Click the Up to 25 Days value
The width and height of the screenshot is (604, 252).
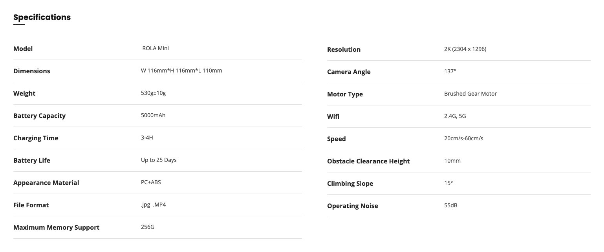click(159, 160)
